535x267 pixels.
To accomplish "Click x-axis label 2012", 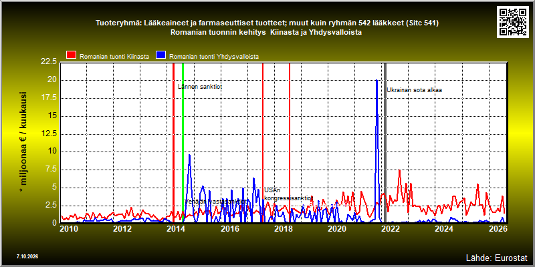I will click(x=122, y=228).
